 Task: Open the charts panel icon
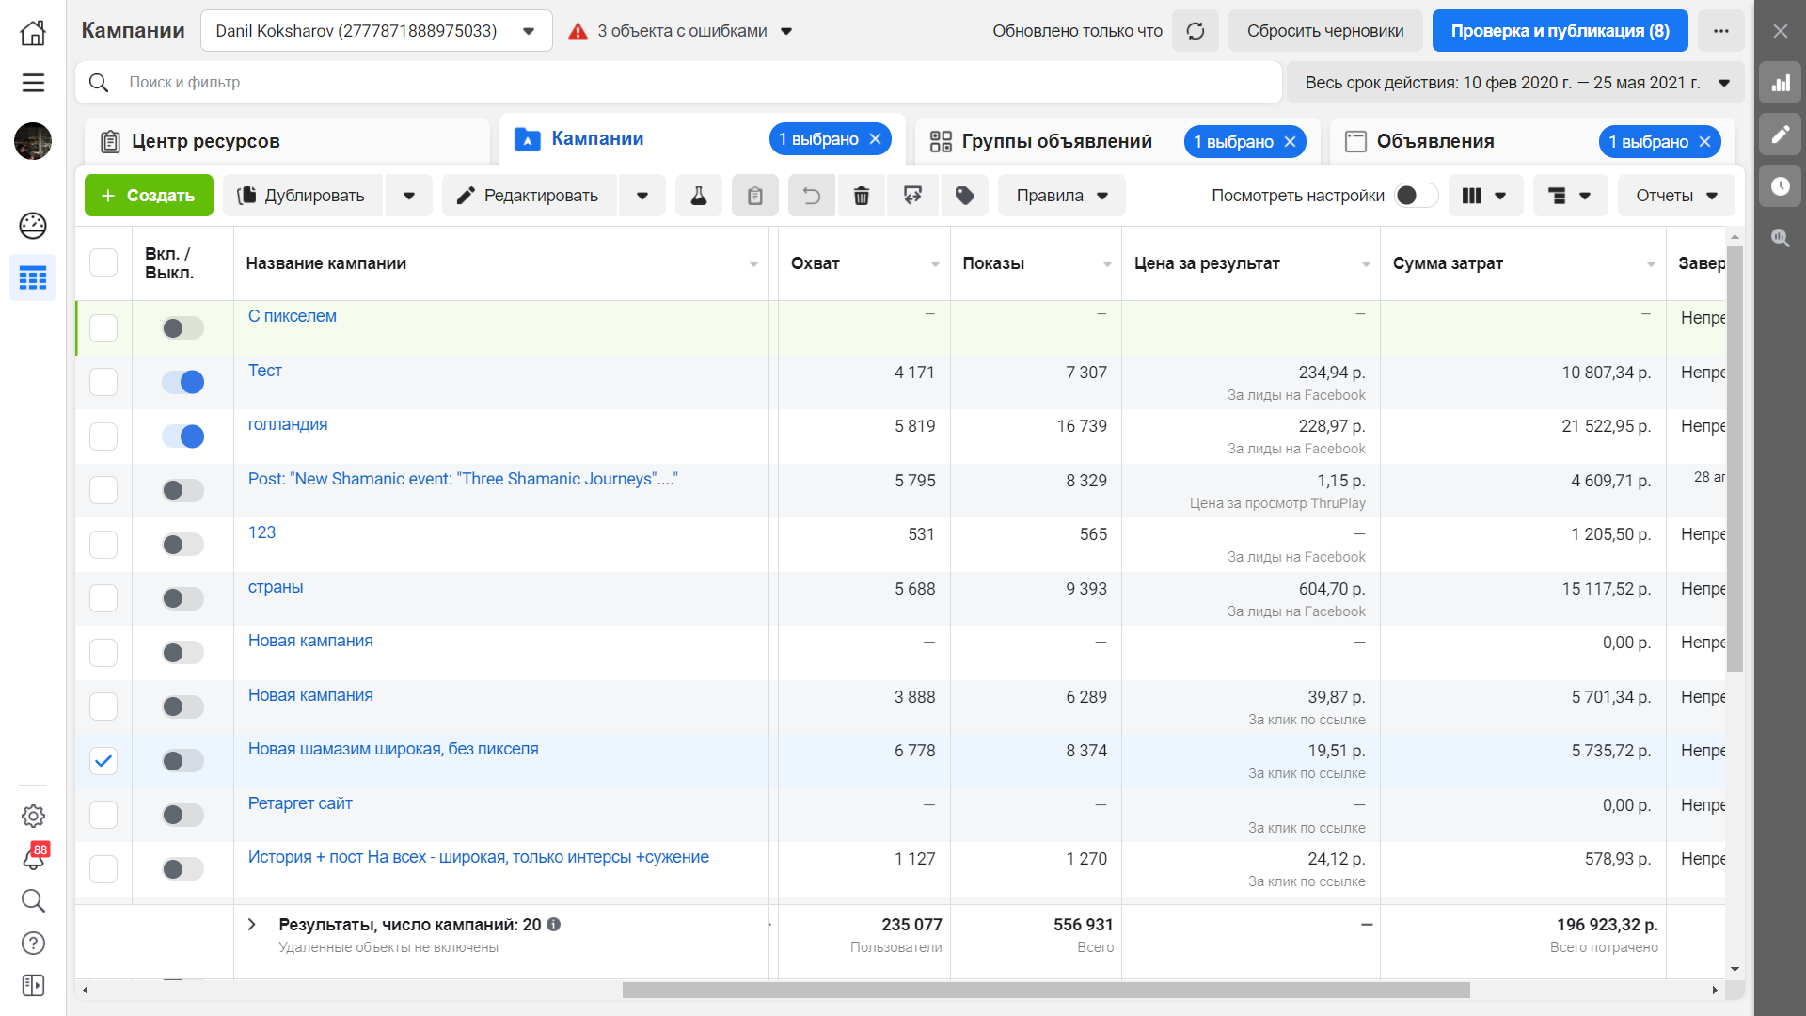coord(1780,83)
